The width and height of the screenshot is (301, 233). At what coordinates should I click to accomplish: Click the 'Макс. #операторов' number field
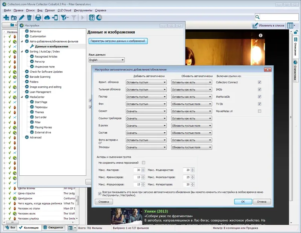[x=186, y=184]
